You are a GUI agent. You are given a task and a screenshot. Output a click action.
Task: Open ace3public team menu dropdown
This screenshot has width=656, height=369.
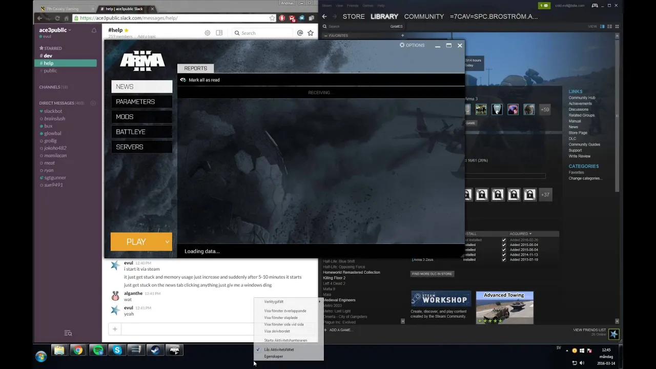55,30
